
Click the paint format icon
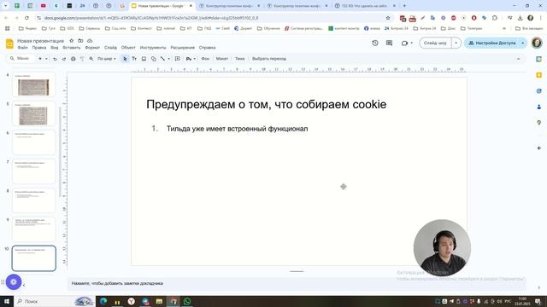click(x=82, y=59)
